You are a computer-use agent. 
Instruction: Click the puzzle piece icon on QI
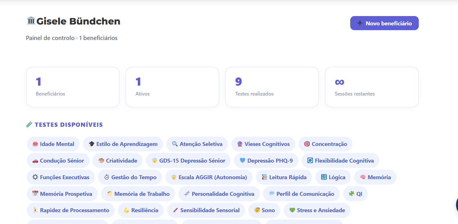pyautogui.click(x=352, y=194)
